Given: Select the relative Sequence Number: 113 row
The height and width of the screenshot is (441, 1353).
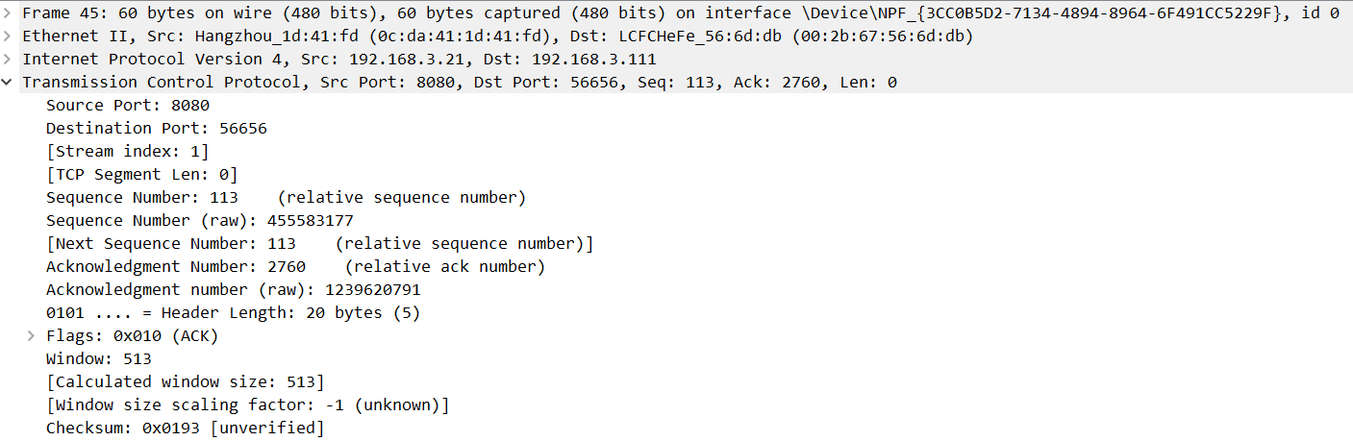Looking at the screenshot, I should (x=287, y=197).
